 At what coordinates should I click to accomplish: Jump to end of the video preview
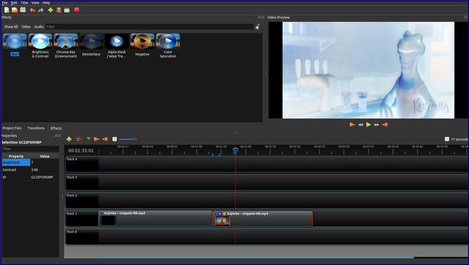point(385,125)
